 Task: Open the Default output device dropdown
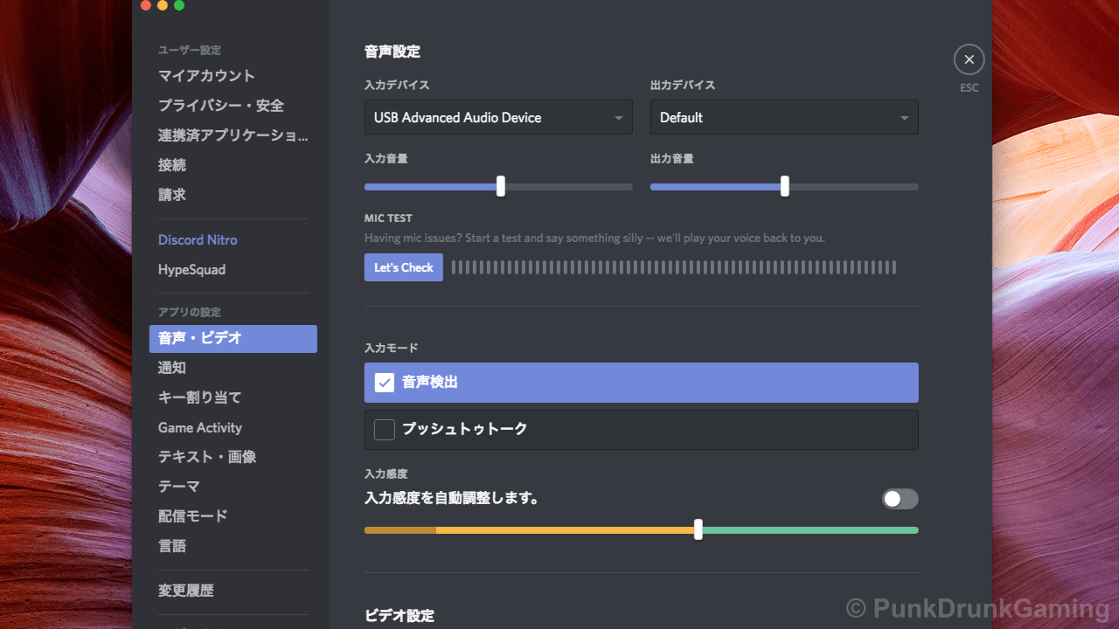pyautogui.click(x=784, y=117)
